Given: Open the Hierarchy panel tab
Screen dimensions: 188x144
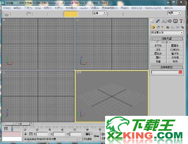Looking at the screenshot, I should (x=164, y=21).
